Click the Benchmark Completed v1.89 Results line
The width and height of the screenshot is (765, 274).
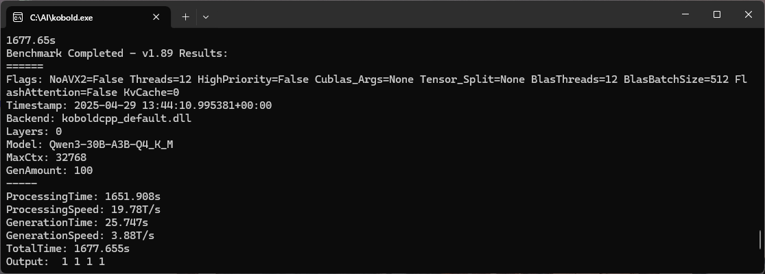coord(117,53)
